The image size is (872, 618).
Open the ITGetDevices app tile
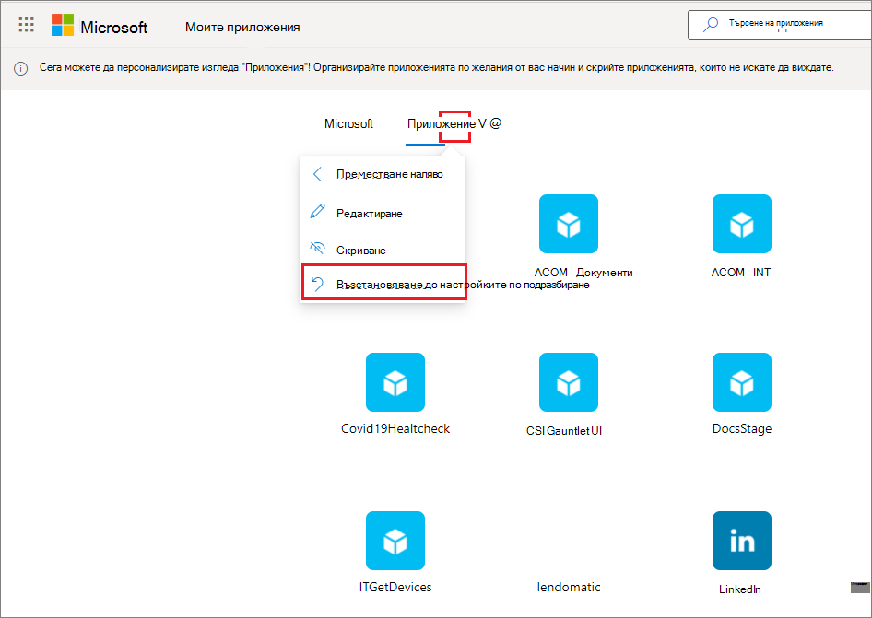coord(395,541)
